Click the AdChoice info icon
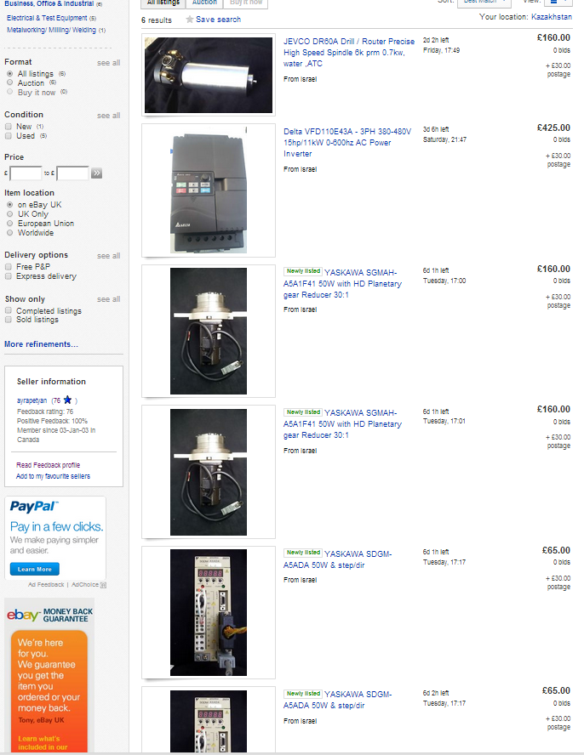This screenshot has height=755, width=584. [103, 585]
